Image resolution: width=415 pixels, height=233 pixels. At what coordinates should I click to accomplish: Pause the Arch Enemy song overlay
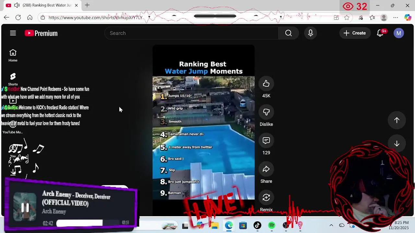[25, 208]
